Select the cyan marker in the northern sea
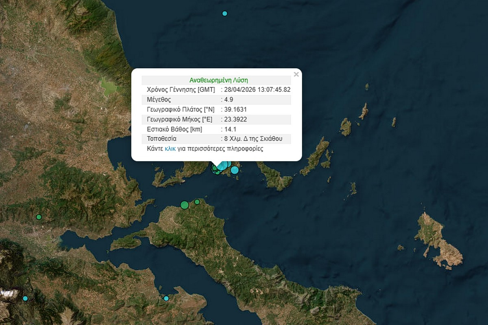 pyautogui.click(x=224, y=13)
